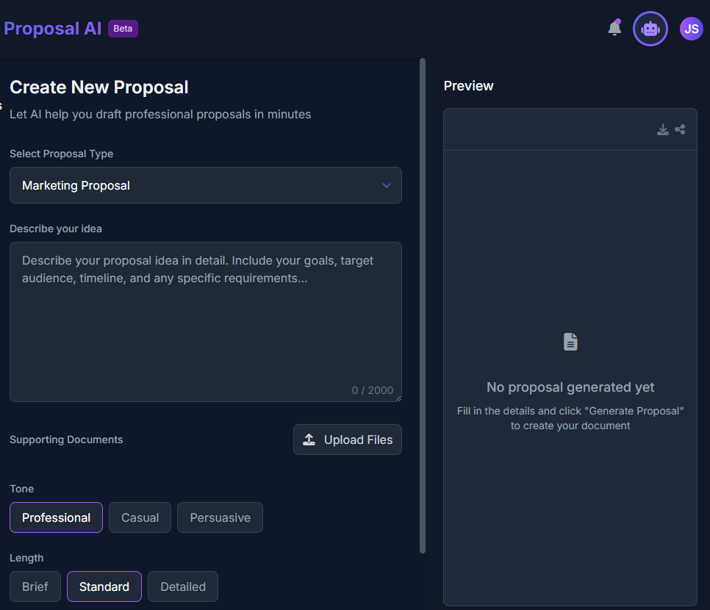The width and height of the screenshot is (710, 610).
Task: Click the document icon in empty preview
Action: click(570, 342)
